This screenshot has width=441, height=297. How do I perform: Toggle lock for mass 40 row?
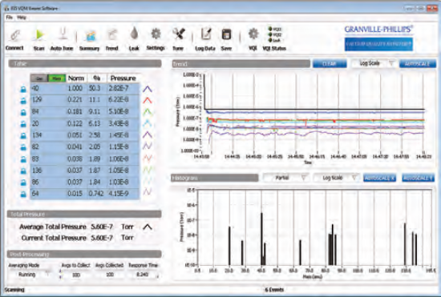coord(23,90)
